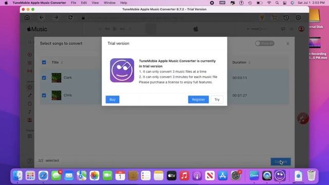Click the 00:03:11 duration value
Screen dimensions: 329x185
click(x=240, y=78)
